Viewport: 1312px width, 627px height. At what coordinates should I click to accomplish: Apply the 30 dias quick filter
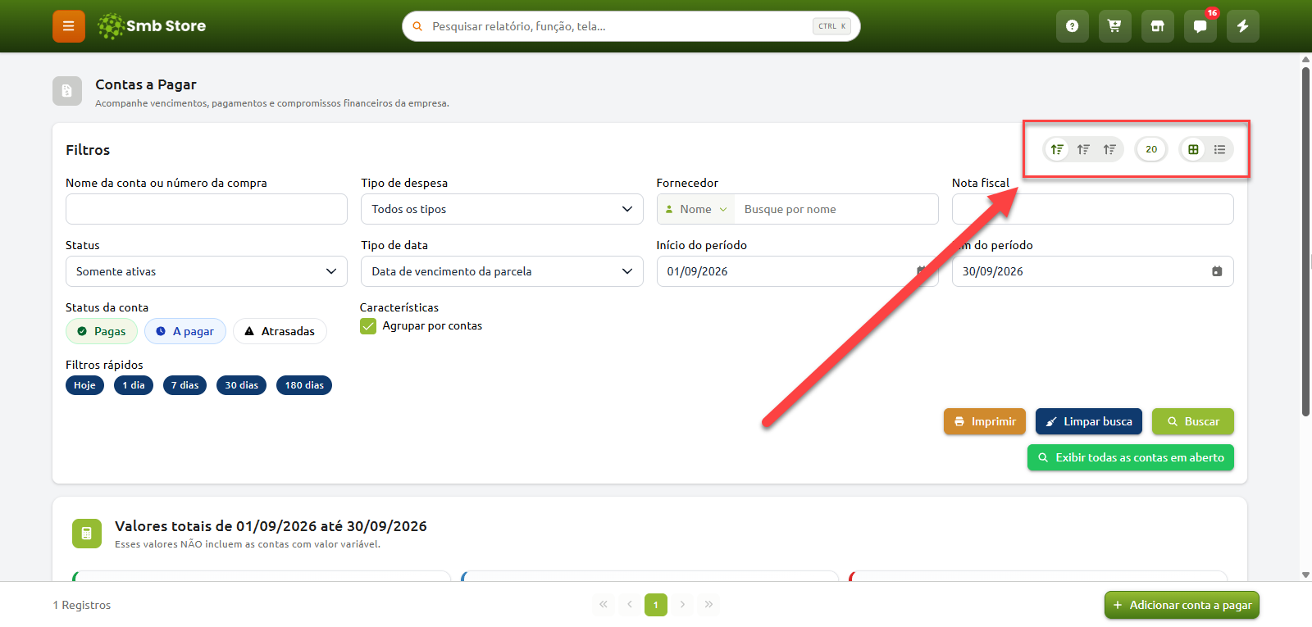[x=241, y=385]
